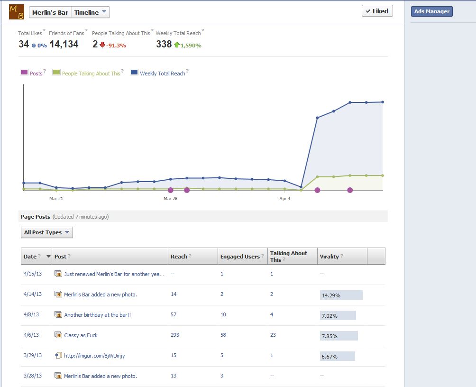Click the red down arrow by -91.3%
Image resolution: width=476 pixels, height=387 pixels.
(102, 45)
